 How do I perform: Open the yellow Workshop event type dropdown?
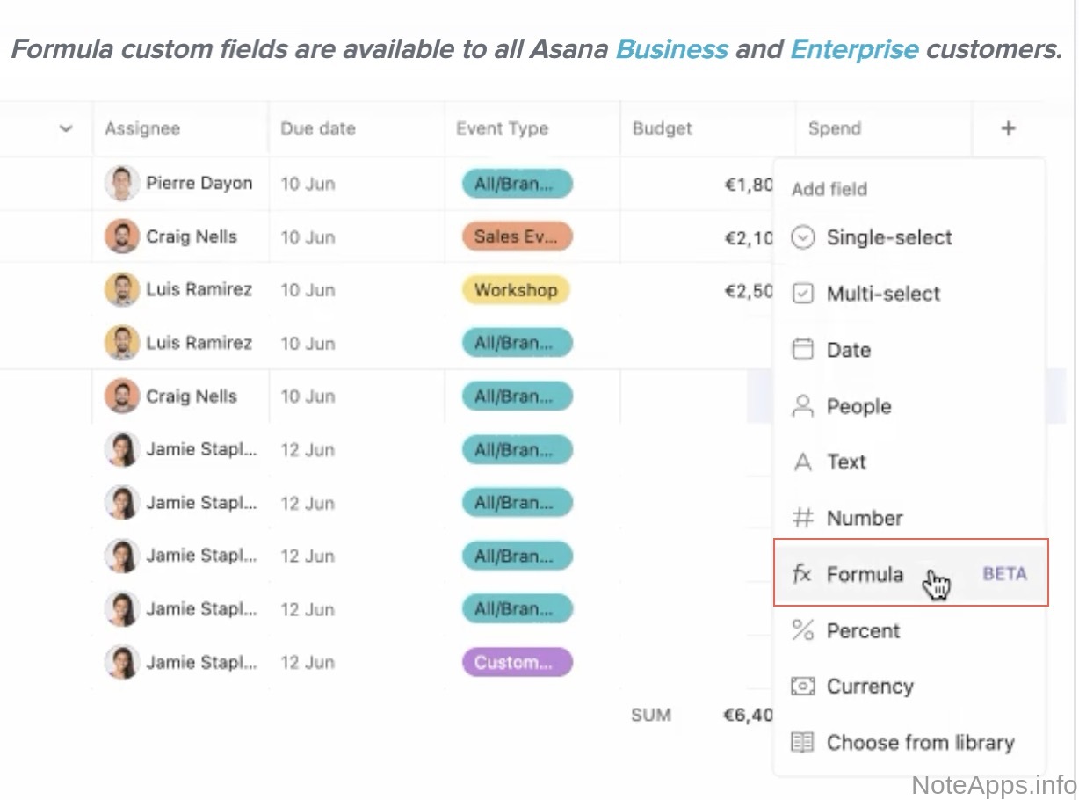coord(516,290)
